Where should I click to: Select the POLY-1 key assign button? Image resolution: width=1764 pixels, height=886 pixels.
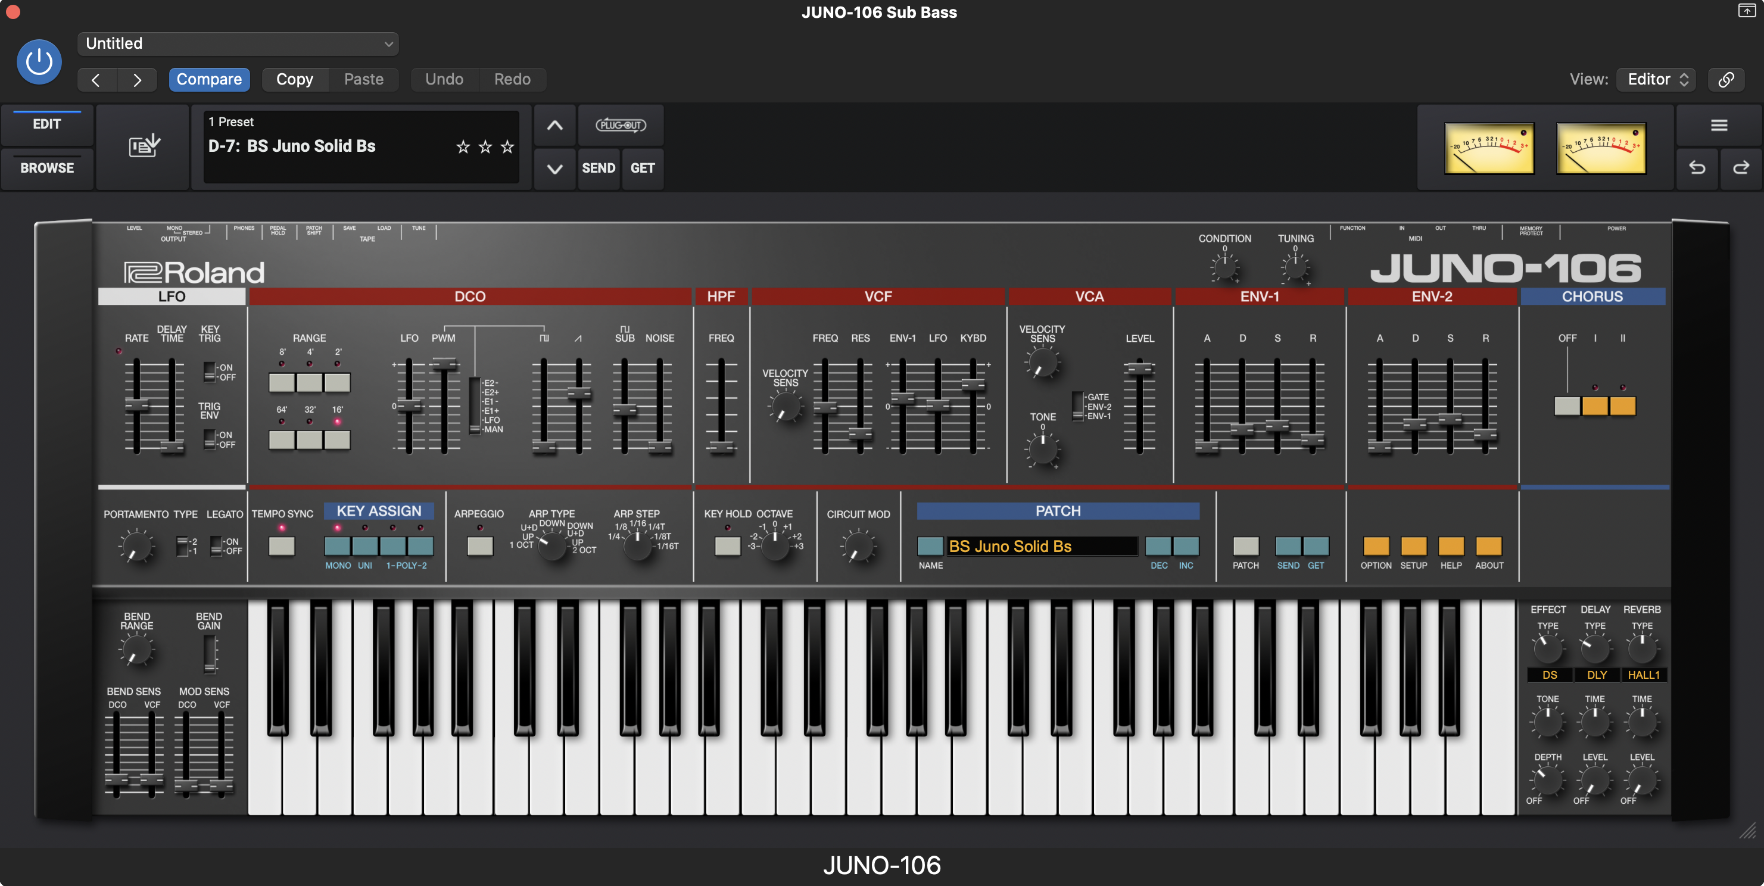click(393, 545)
